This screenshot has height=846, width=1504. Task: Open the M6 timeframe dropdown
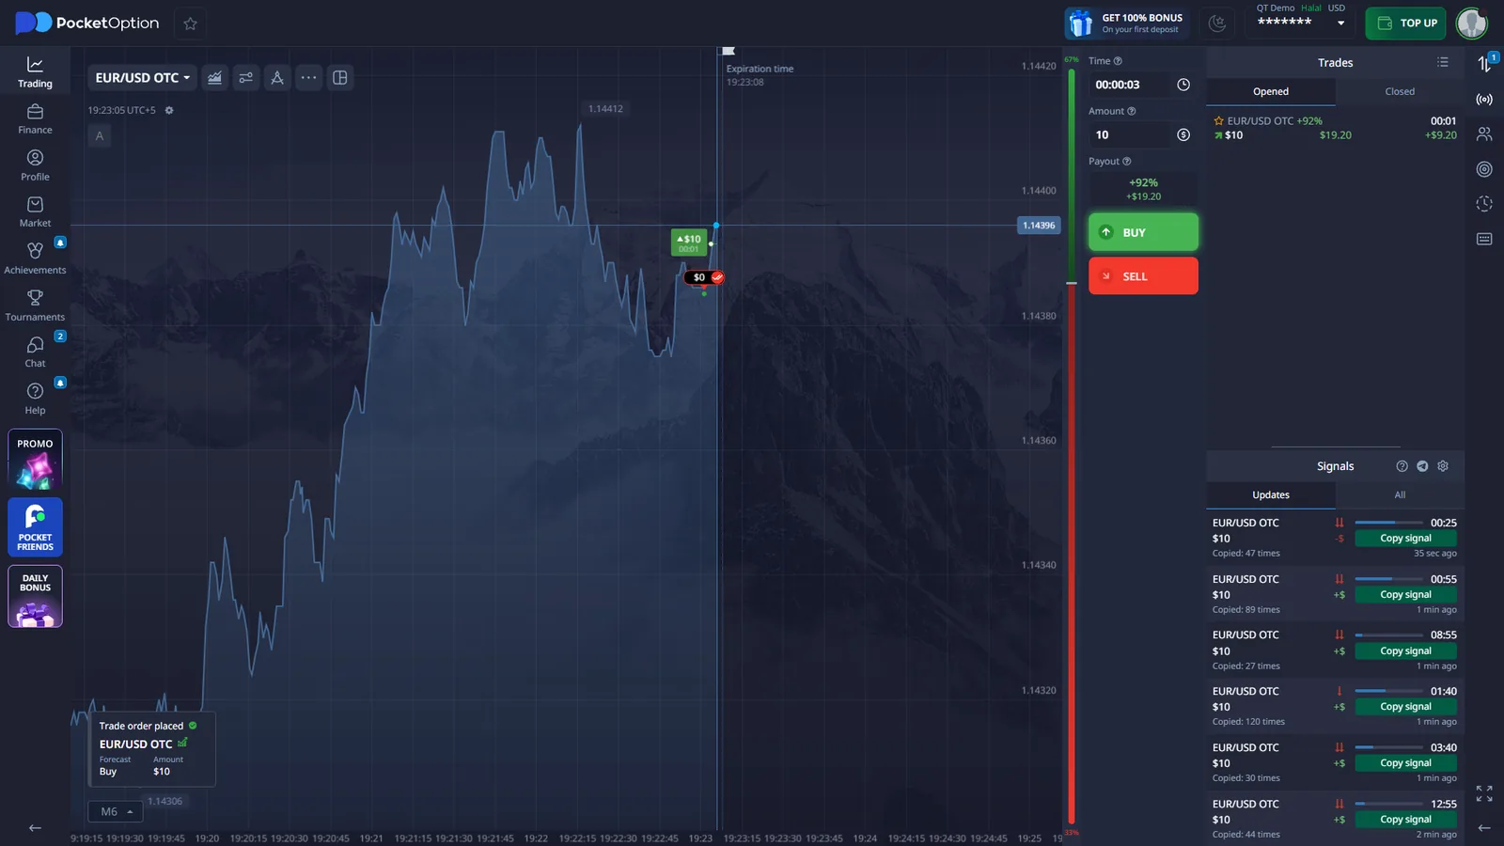[x=116, y=812]
